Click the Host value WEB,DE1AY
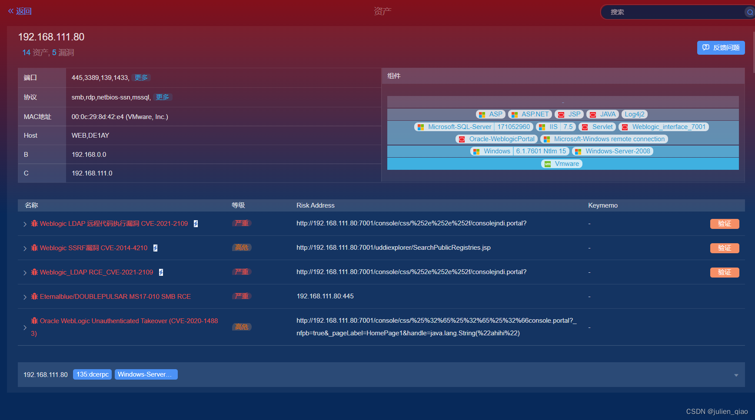The image size is (755, 420). tap(90, 136)
